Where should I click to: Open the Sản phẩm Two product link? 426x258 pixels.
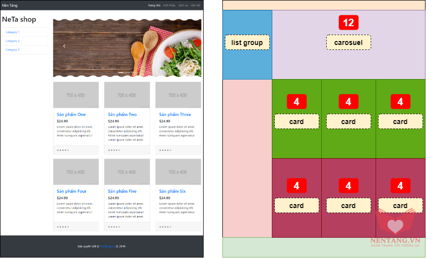pos(122,114)
